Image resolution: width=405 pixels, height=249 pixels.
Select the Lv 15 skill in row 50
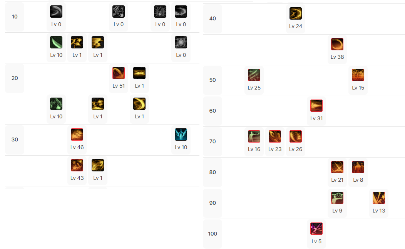pyautogui.click(x=358, y=75)
